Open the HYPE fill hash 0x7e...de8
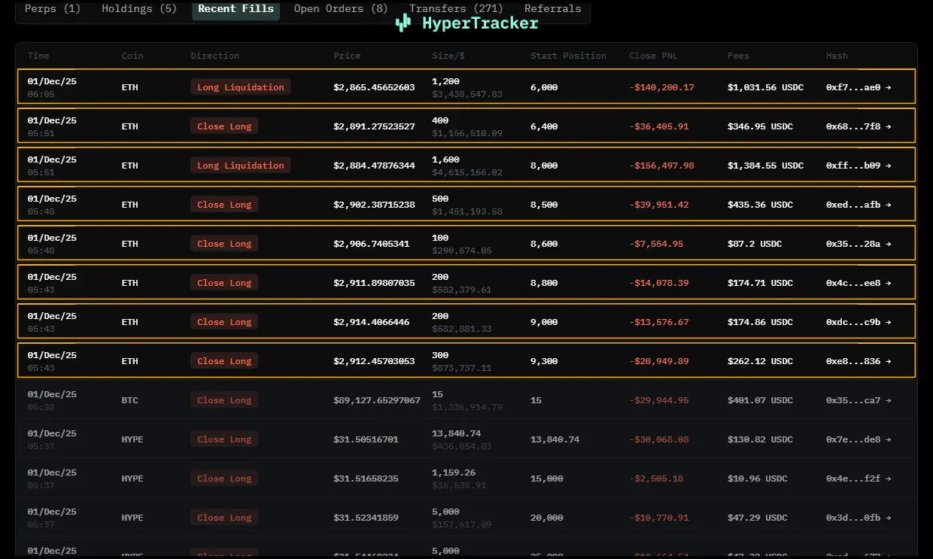This screenshot has width=933, height=559. click(x=858, y=439)
